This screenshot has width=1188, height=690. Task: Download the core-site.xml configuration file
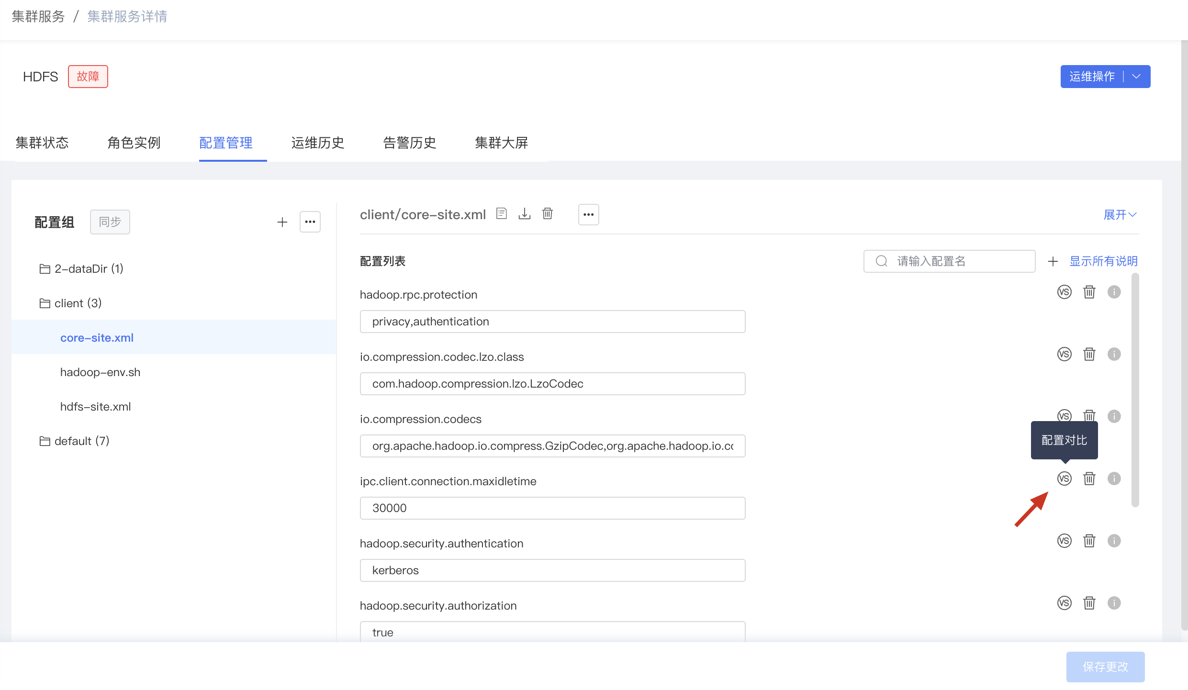[524, 214]
